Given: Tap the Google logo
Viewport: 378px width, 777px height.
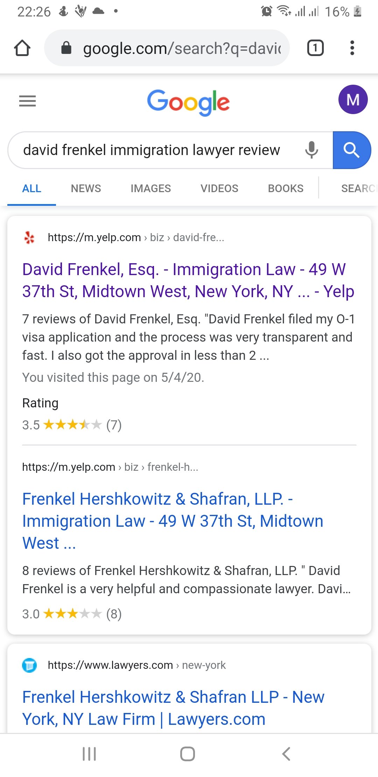Looking at the screenshot, I should (x=188, y=102).
